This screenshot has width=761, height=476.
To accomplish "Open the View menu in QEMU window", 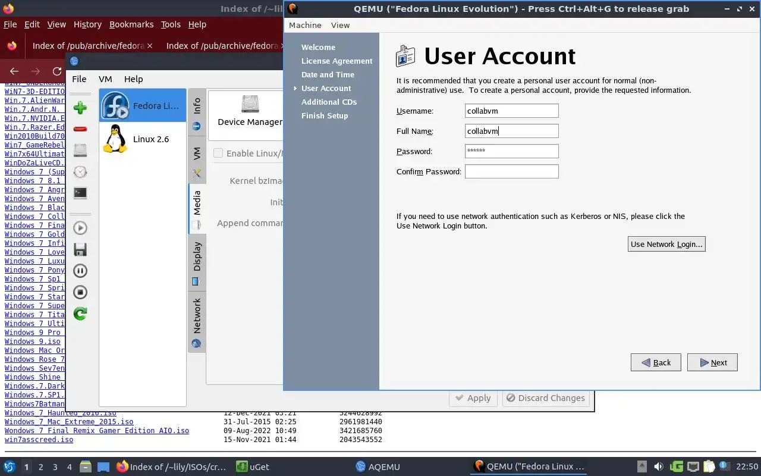I will click(340, 25).
